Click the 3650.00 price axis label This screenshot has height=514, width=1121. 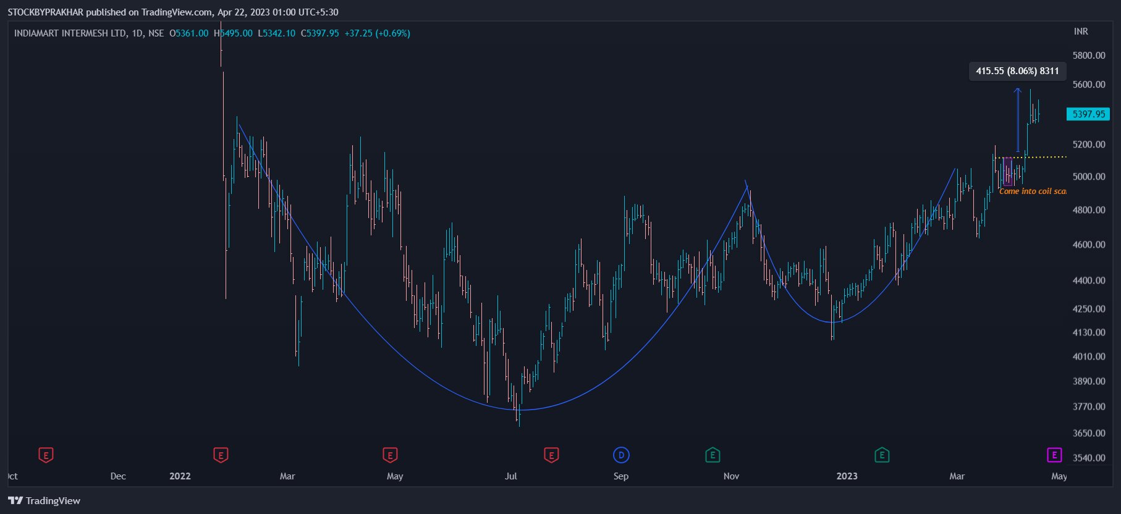pos(1089,433)
